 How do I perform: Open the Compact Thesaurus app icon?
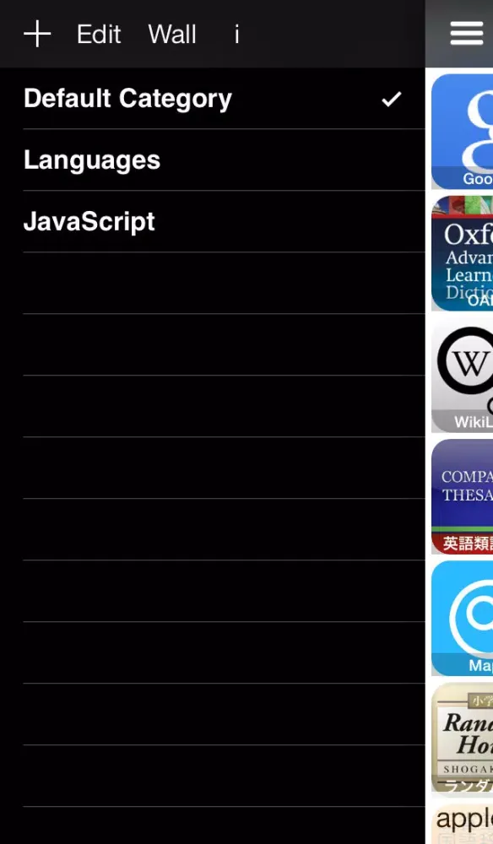pos(463,497)
